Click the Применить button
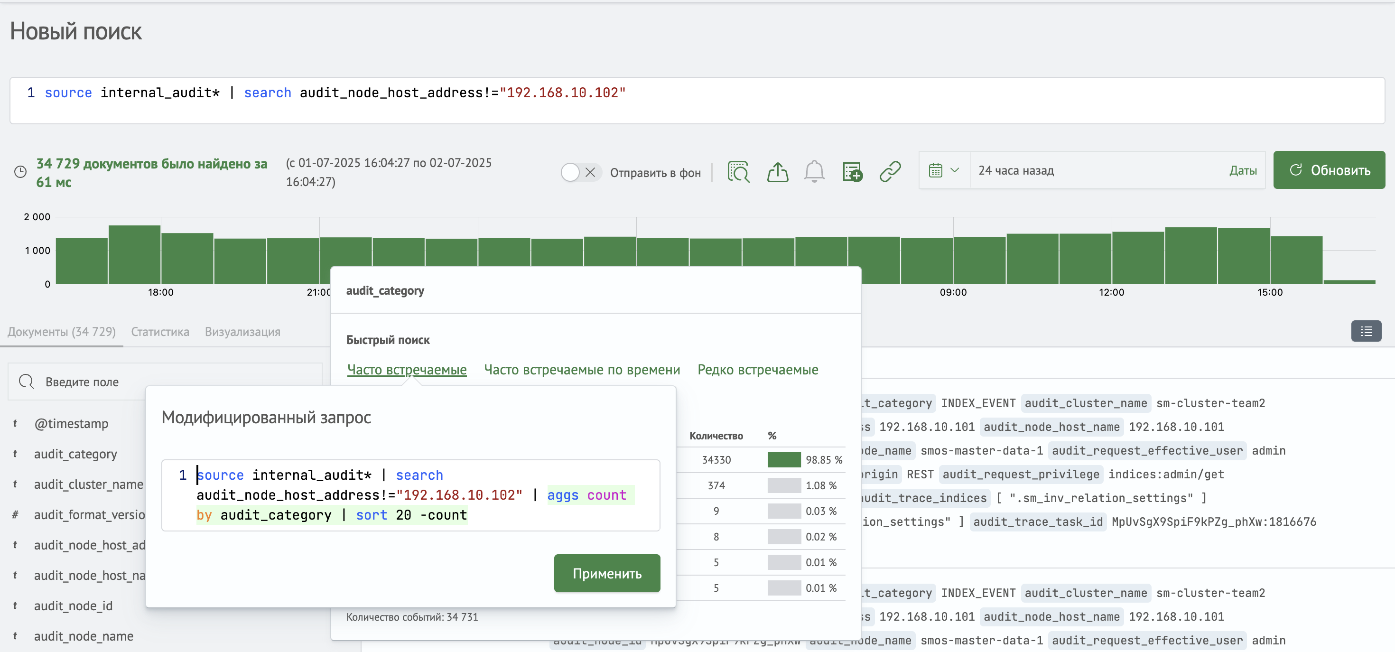 click(607, 573)
